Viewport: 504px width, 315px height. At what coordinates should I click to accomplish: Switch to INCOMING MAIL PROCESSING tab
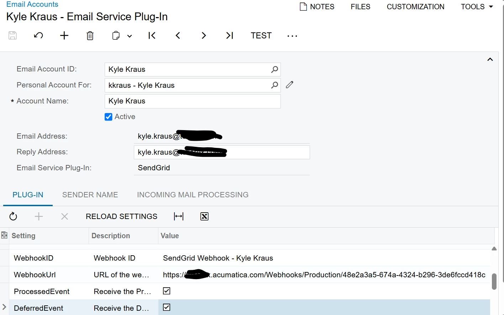point(193,195)
